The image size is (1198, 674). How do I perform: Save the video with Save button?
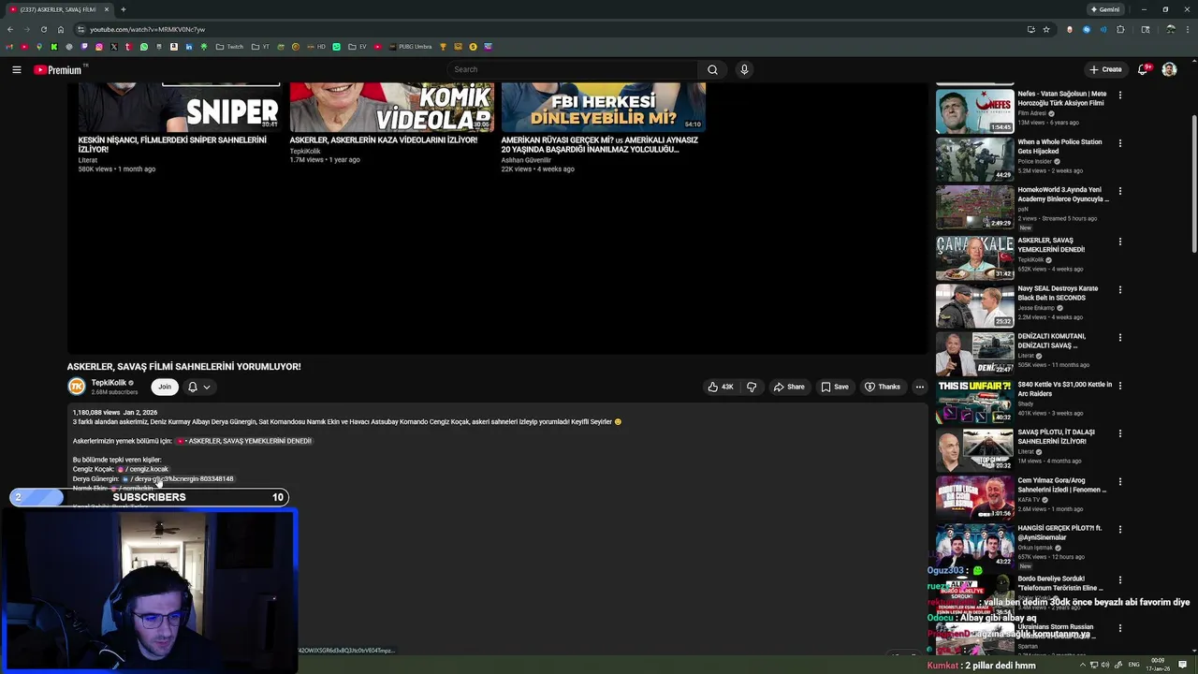point(835,387)
